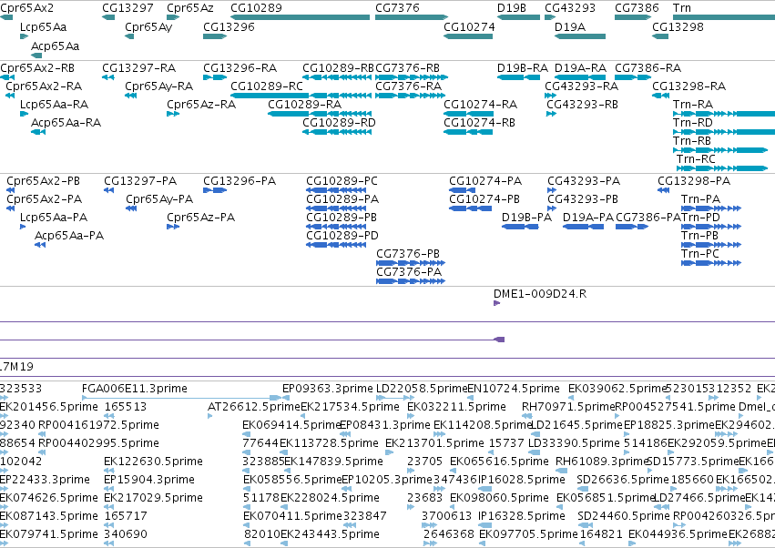The image size is (775, 548).
Task: Click protein Cpr65Az-PA
Action: (x=200, y=218)
